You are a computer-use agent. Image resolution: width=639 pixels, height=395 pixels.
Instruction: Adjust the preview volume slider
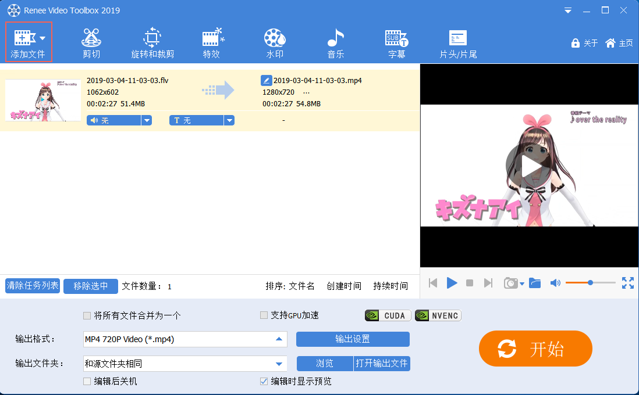tap(591, 282)
